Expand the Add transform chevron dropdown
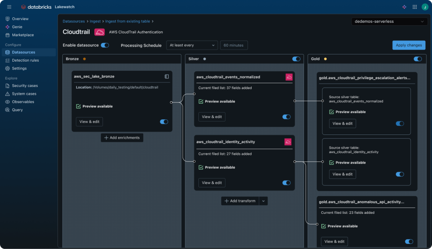432x249 pixels. pos(263,201)
